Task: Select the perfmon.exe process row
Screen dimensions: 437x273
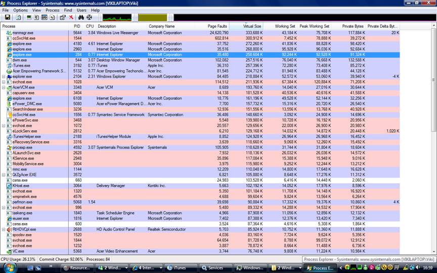Action: (x=200, y=202)
